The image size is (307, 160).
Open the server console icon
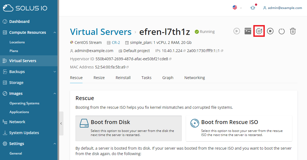tap(248, 31)
